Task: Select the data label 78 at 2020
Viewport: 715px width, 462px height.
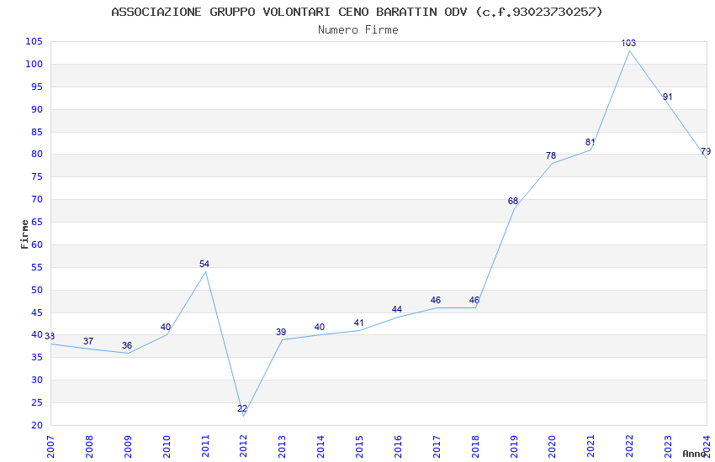Action: tap(551, 155)
